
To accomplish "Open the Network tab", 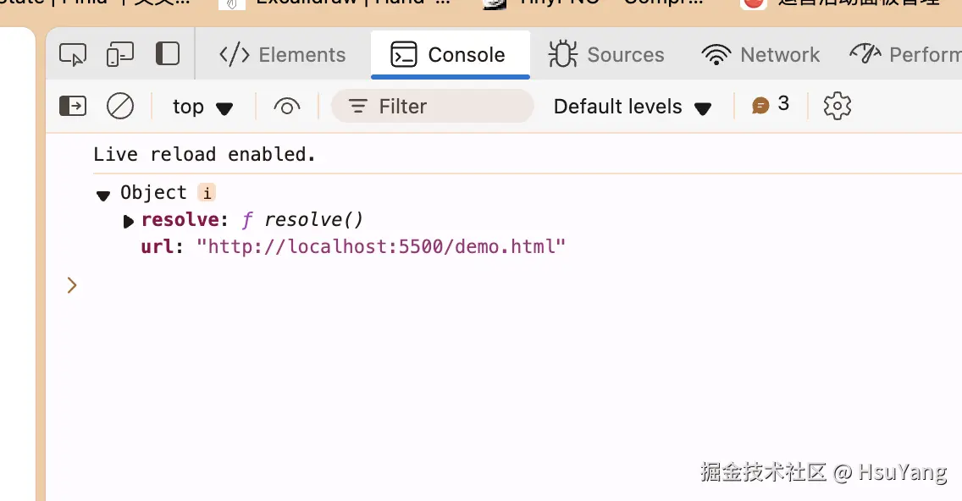I will (x=760, y=55).
